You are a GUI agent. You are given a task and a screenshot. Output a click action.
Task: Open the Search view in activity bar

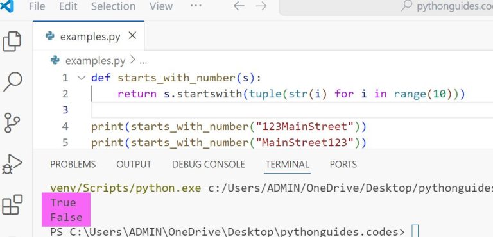pos(13,82)
